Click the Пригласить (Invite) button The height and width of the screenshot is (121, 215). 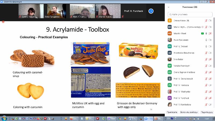click(x=172, y=112)
